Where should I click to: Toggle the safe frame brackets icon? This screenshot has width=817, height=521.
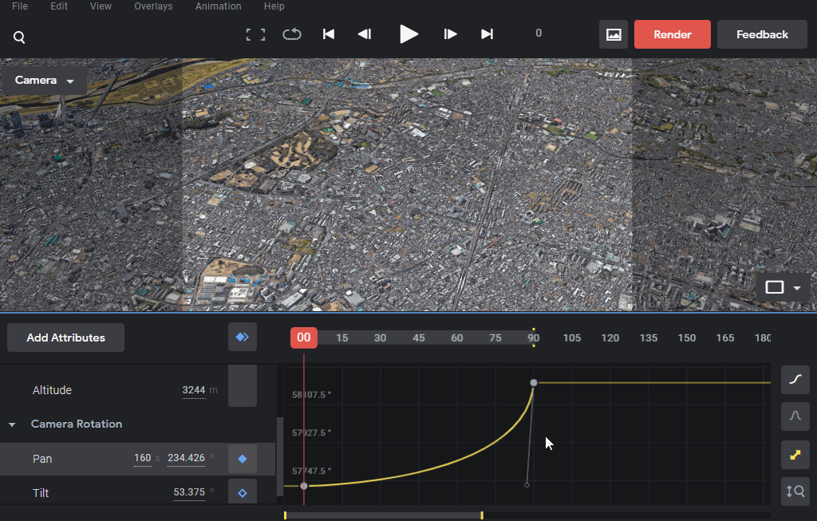pos(255,34)
